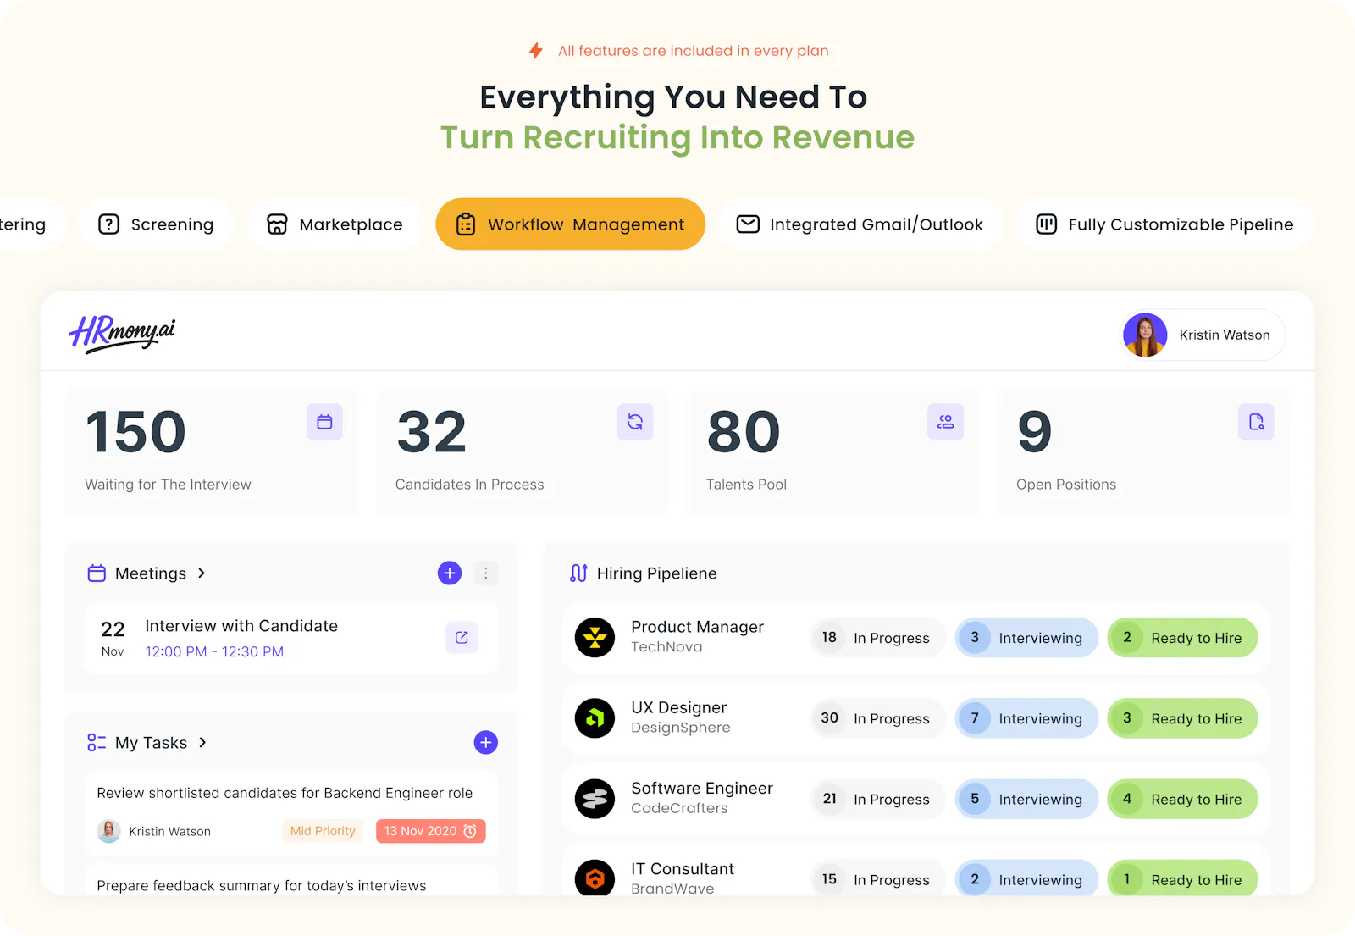Open the IT Consultant position
Viewport: 1355px width, 936px height.
[683, 869]
